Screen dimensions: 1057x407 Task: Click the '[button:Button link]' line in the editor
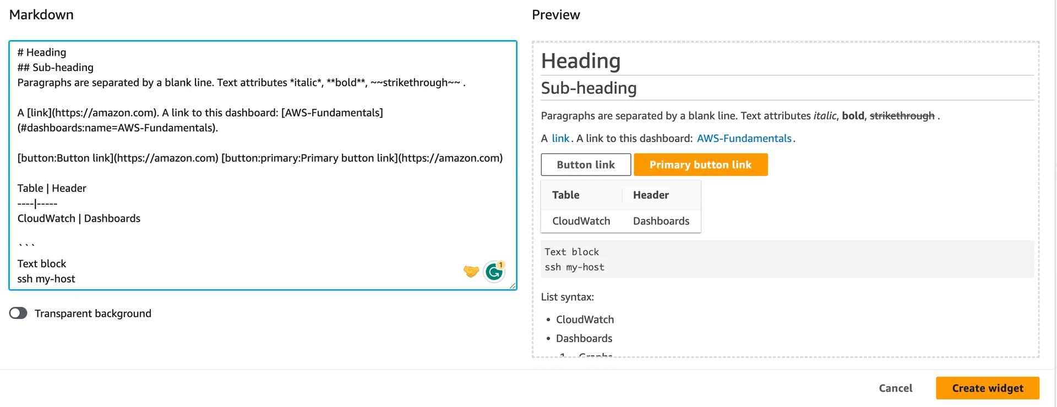pos(260,158)
